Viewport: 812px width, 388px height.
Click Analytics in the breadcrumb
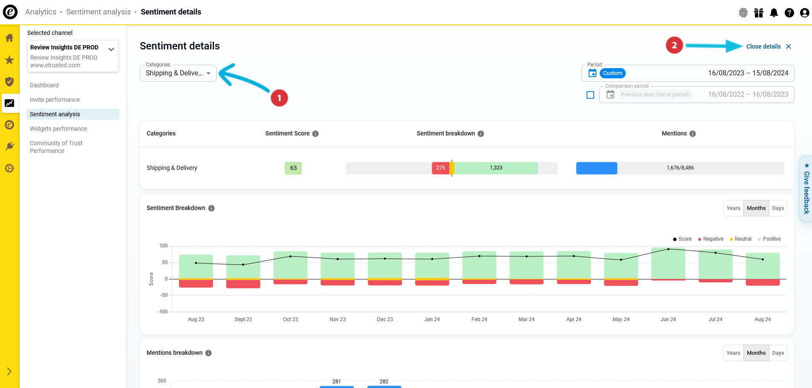tap(40, 12)
